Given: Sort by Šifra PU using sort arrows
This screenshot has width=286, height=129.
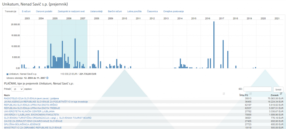Looking at the screenshot, I should 251,94.
